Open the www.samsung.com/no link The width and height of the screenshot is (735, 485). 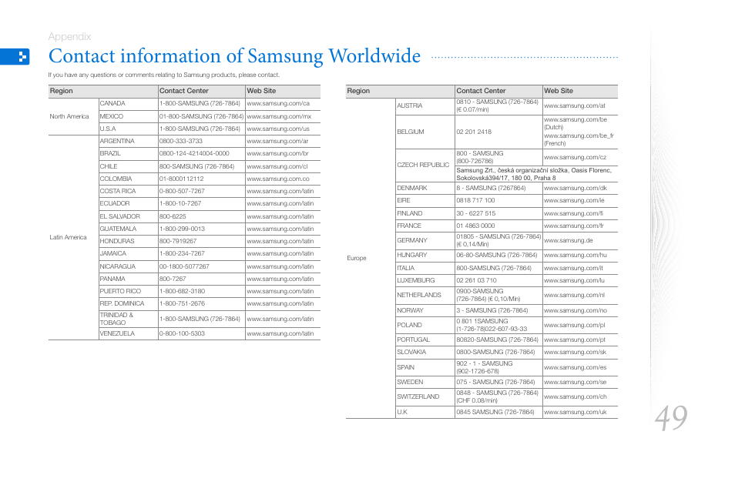[576, 311]
